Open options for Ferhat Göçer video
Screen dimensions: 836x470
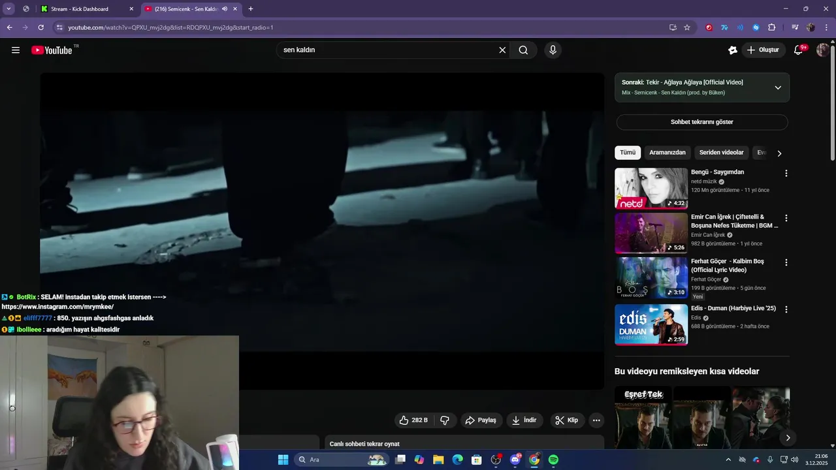786,262
